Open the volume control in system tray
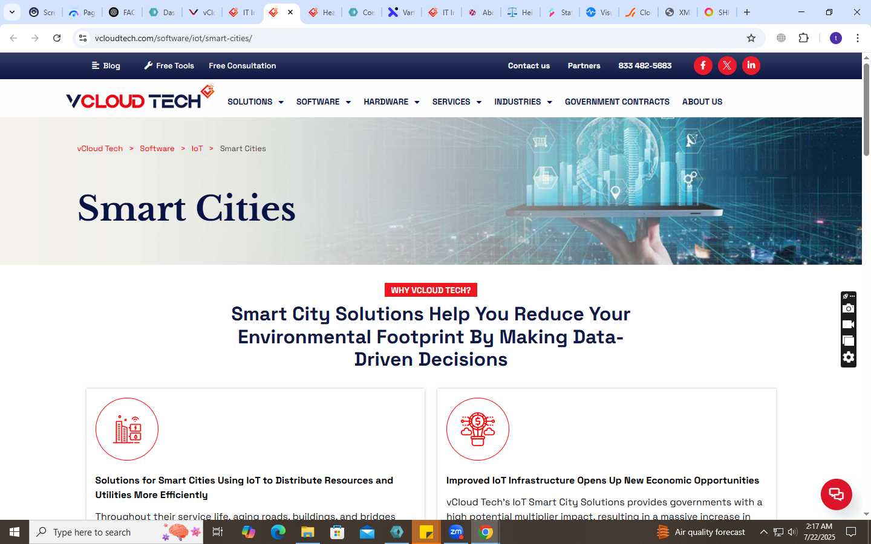Image resolution: width=871 pixels, height=544 pixels. [792, 532]
